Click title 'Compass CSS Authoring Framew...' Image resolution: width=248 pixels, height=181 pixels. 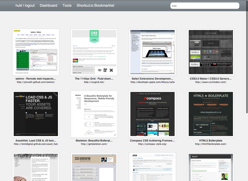pos(153,140)
